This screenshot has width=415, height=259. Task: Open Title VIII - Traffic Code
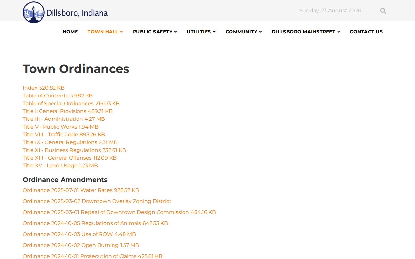click(x=64, y=135)
